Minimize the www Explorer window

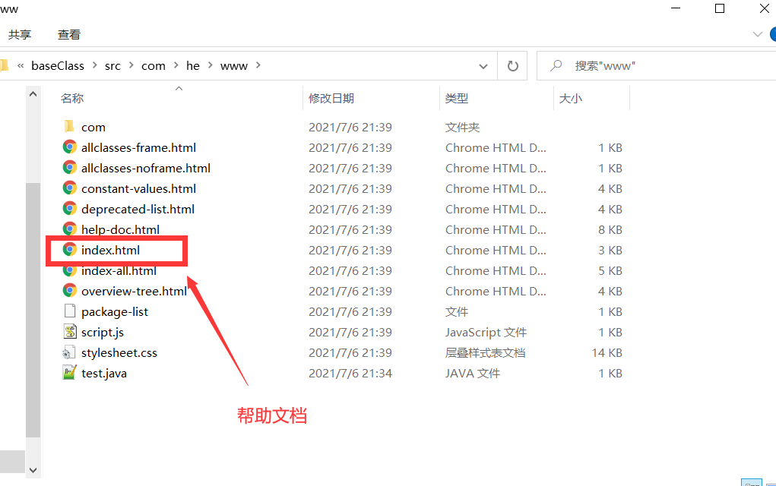675,8
